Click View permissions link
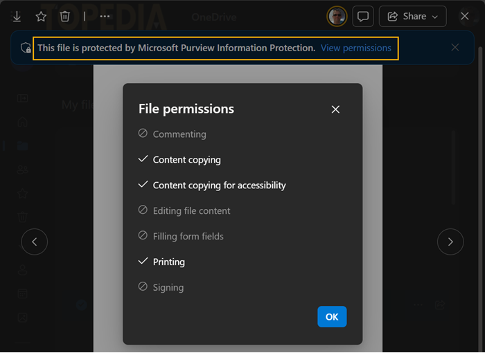 pyautogui.click(x=355, y=48)
